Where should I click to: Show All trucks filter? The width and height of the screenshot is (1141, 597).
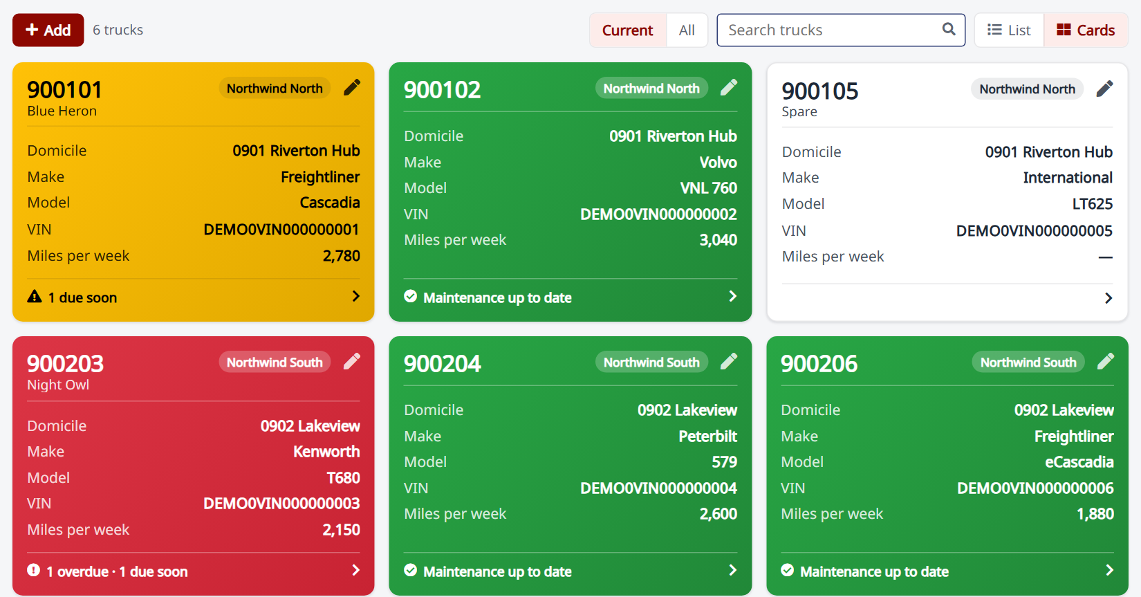tap(687, 30)
